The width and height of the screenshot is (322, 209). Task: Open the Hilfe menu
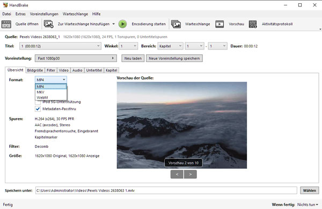click(96, 14)
